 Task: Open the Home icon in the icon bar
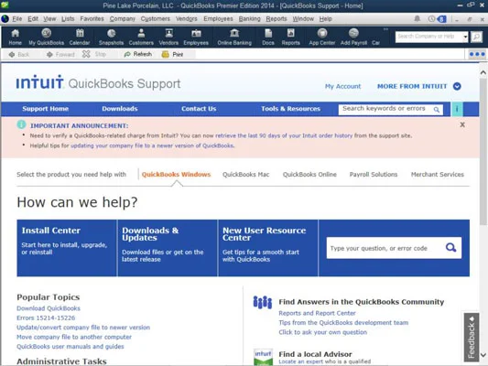click(x=15, y=37)
